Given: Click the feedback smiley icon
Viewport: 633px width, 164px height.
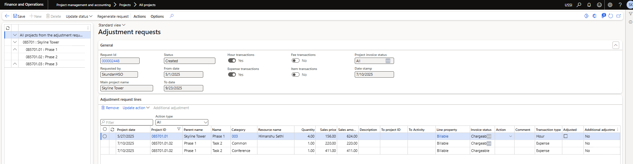Looking at the screenshot, I should 599,5.
